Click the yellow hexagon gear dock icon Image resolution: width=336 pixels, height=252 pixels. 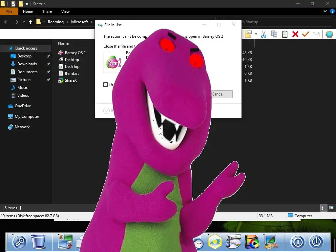click(x=215, y=241)
